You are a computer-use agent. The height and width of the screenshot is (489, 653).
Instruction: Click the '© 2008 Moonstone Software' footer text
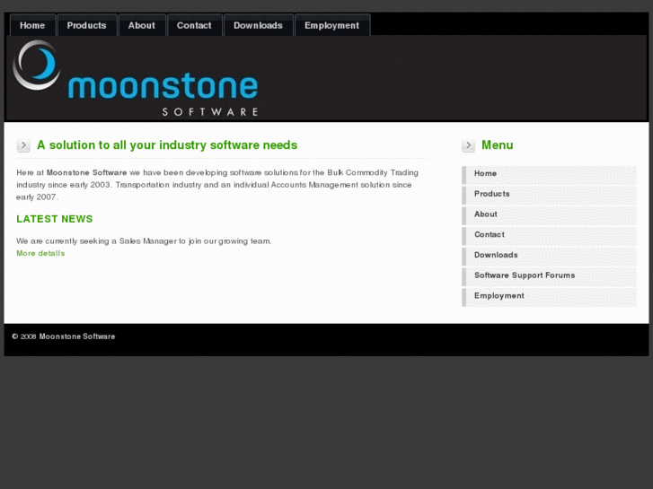coord(63,336)
